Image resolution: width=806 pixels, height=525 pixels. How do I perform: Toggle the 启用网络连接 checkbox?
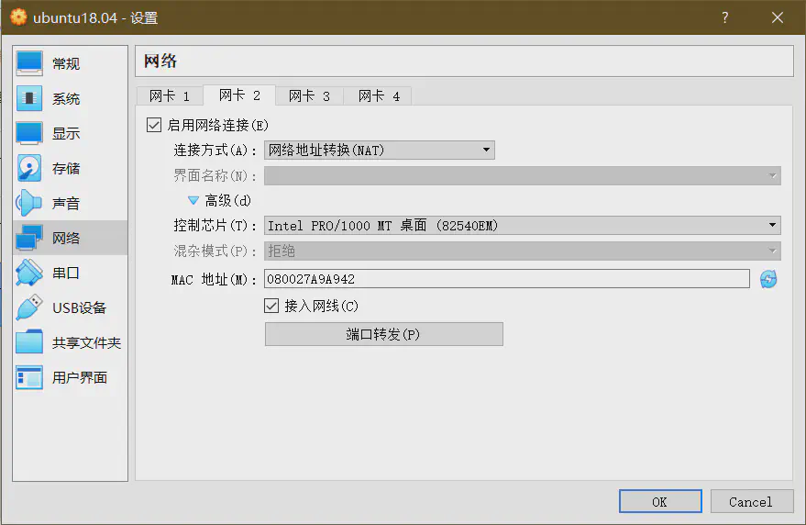tap(153, 125)
